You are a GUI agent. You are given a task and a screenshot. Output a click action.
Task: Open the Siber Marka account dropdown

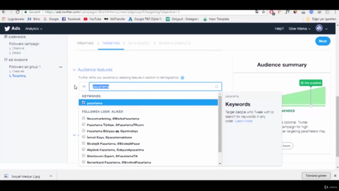299,29
